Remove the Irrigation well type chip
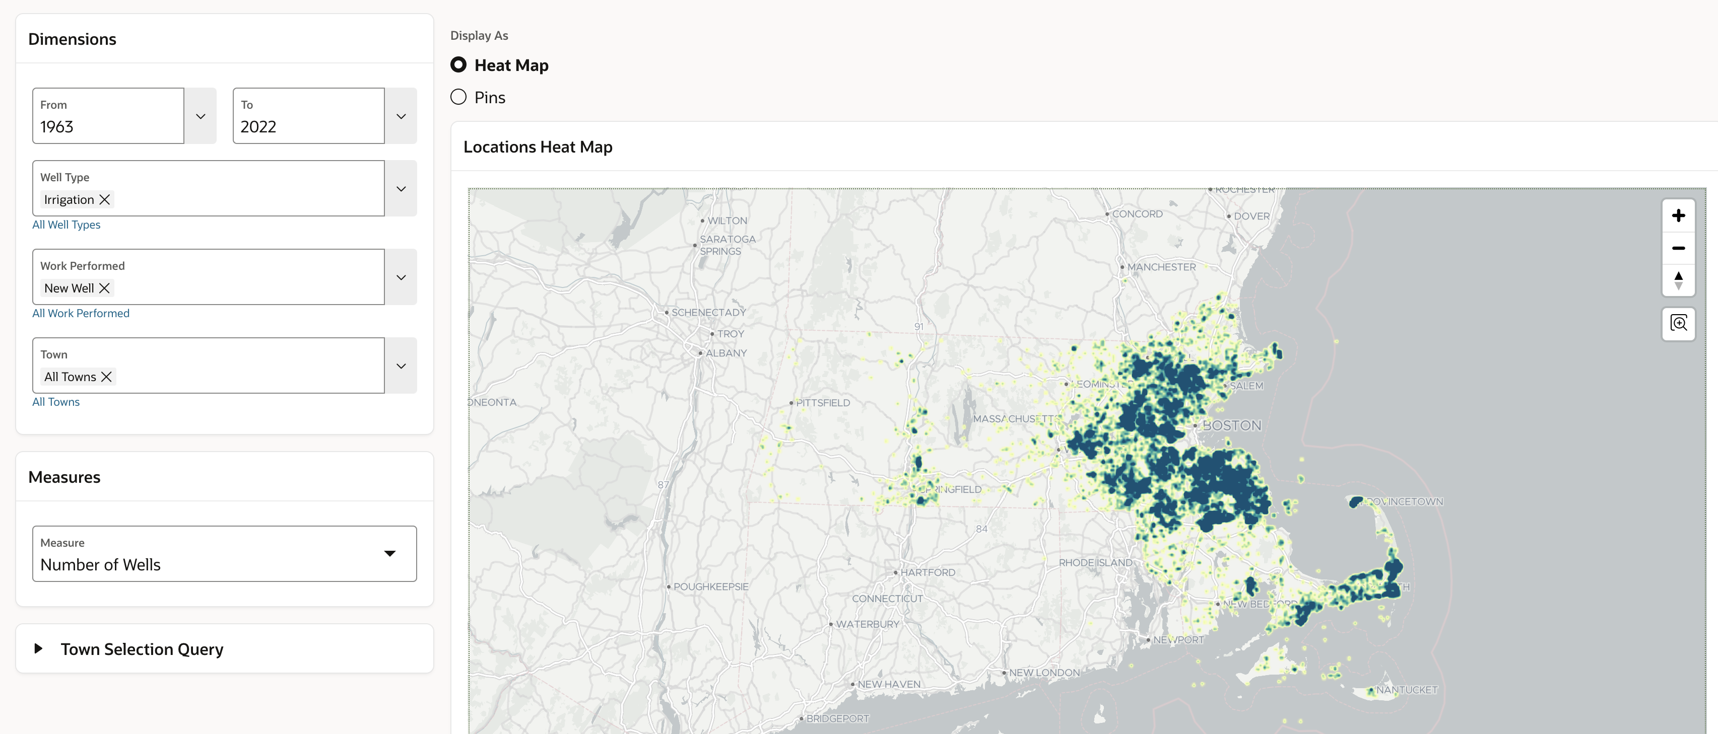Image resolution: width=1718 pixels, height=734 pixels. point(105,200)
